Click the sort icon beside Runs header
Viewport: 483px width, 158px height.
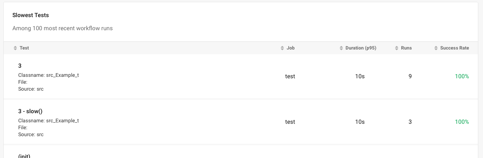[397, 48]
